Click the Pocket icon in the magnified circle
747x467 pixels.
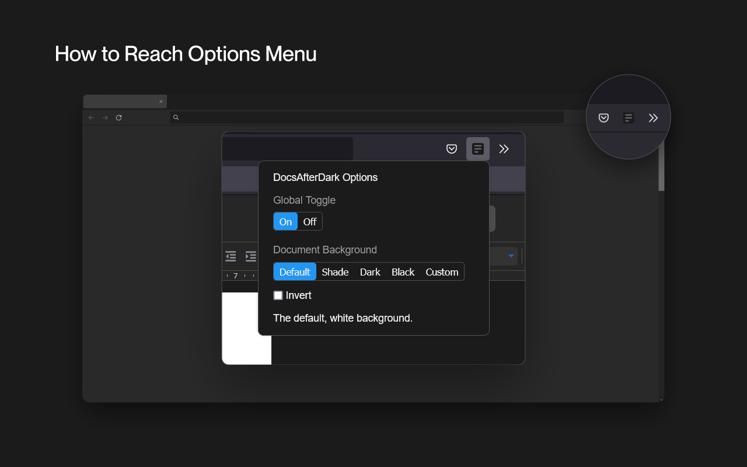pos(604,118)
